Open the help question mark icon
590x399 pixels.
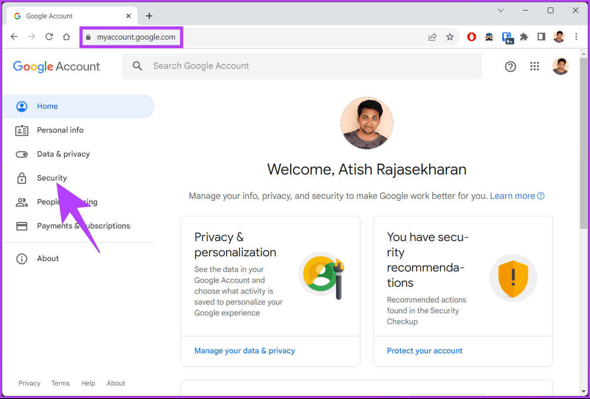coord(510,66)
